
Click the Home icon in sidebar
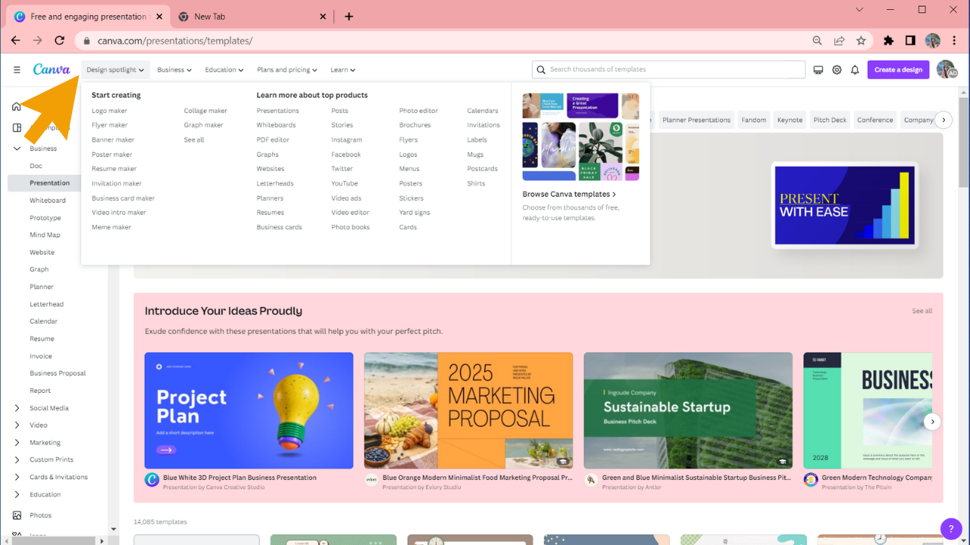pyautogui.click(x=17, y=106)
